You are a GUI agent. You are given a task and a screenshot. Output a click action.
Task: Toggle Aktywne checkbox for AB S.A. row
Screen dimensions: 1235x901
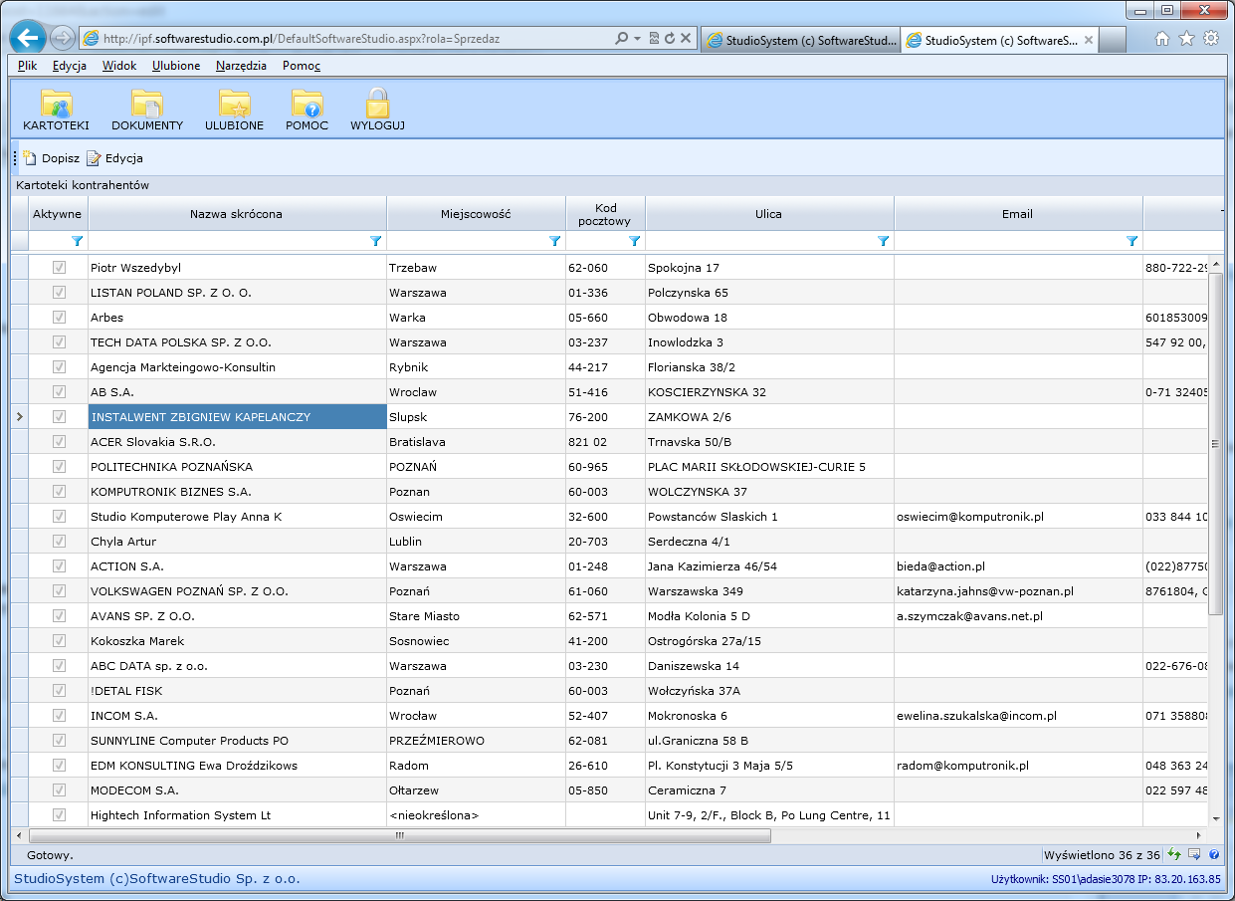pos(60,391)
